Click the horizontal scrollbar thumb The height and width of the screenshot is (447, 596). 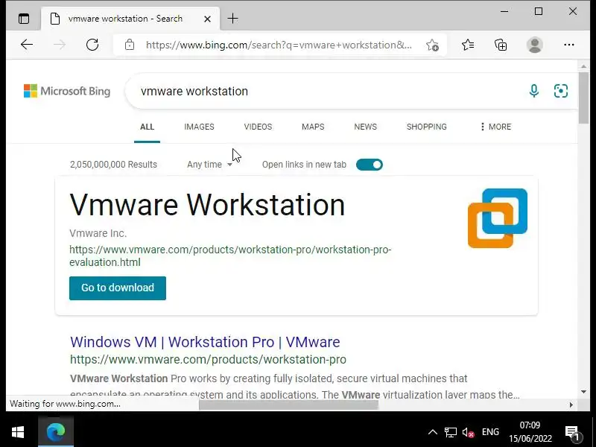pos(288,405)
